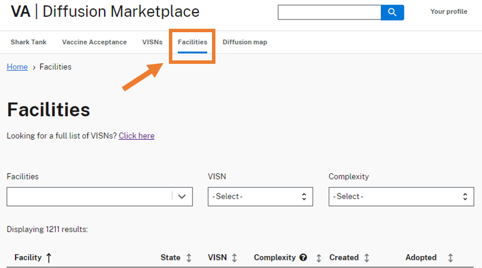Sort table by Created arrows
The image size is (482, 268).
click(x=367, y=258)
